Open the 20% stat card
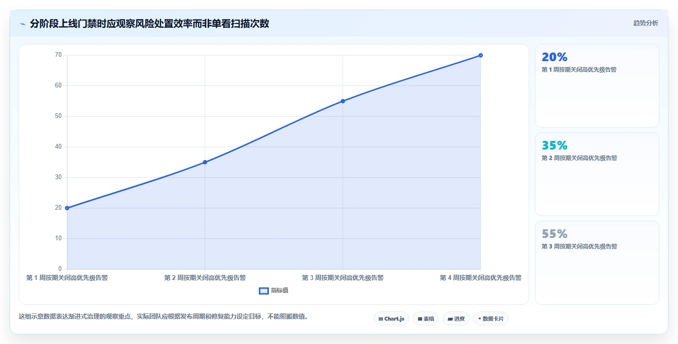 (597, 86)
